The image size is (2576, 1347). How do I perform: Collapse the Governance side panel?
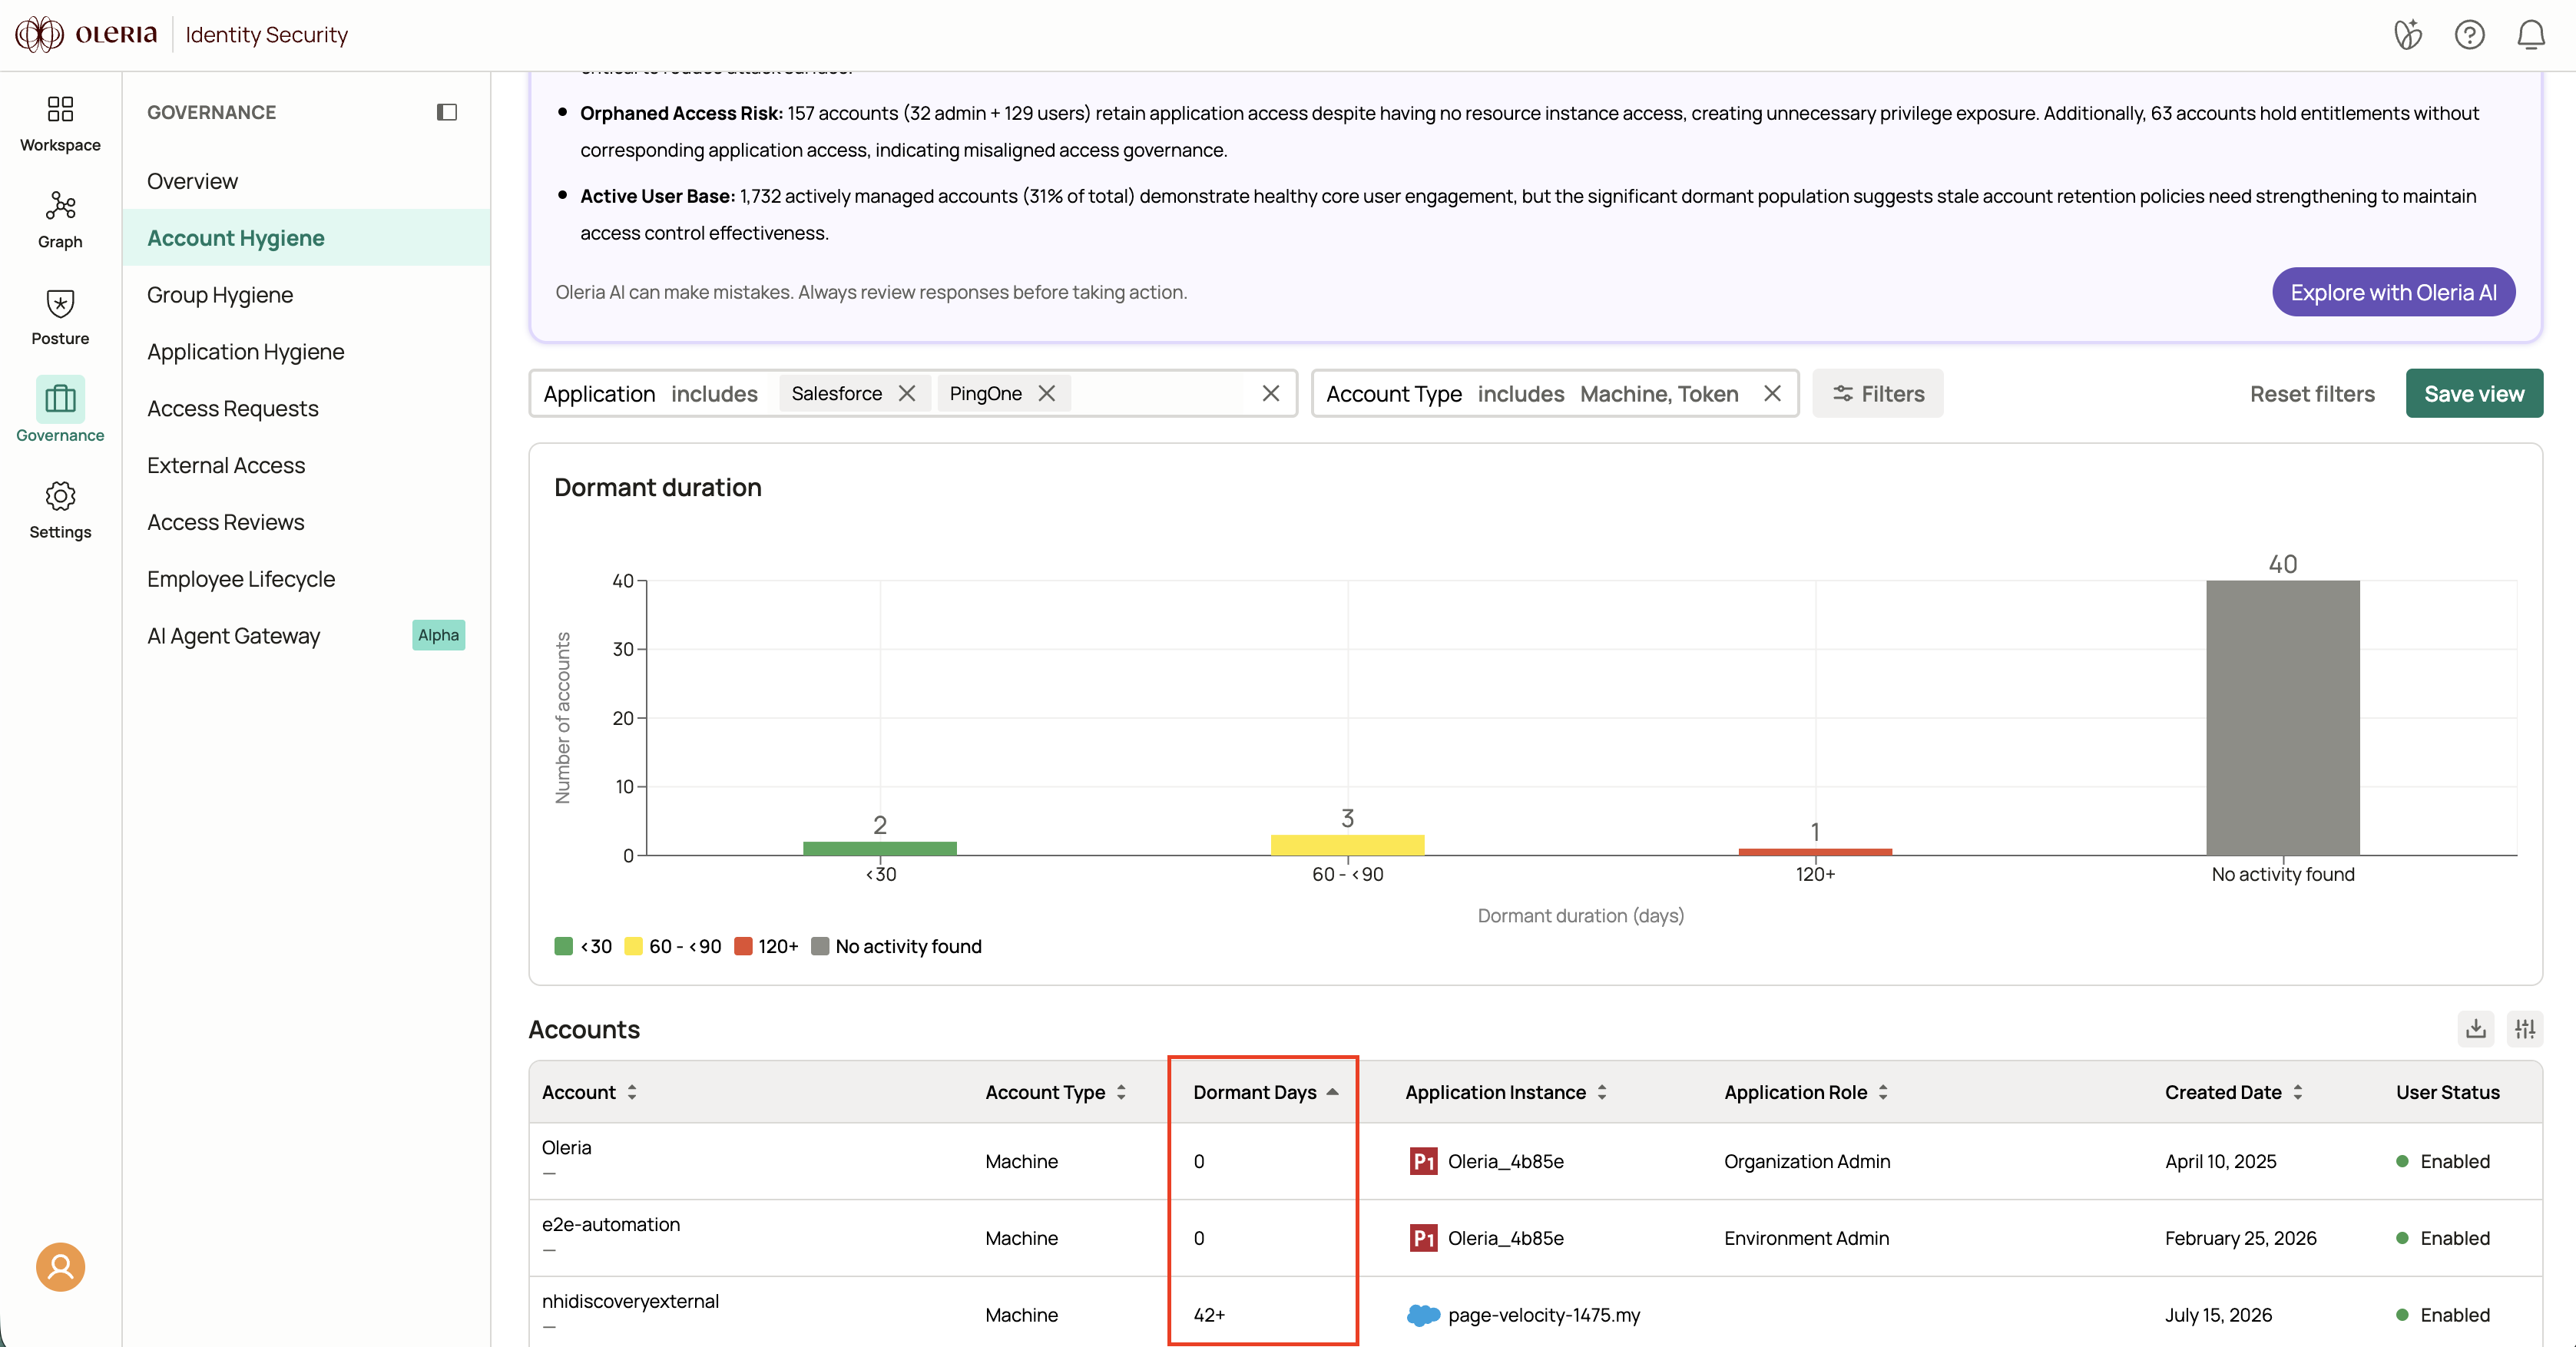(x=447, y=112)
